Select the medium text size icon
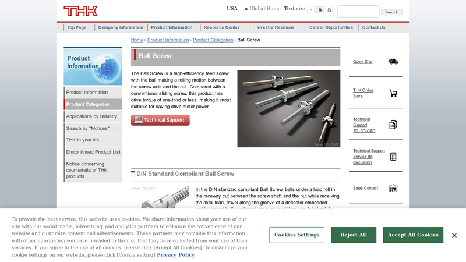Viewport: 466px width, 262px height. [x=320, y=10]
